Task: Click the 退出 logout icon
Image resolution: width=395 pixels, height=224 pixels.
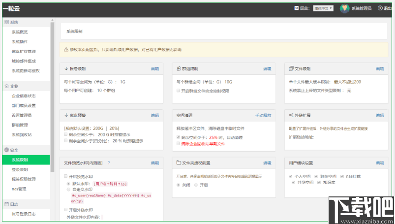Action: 380,8
